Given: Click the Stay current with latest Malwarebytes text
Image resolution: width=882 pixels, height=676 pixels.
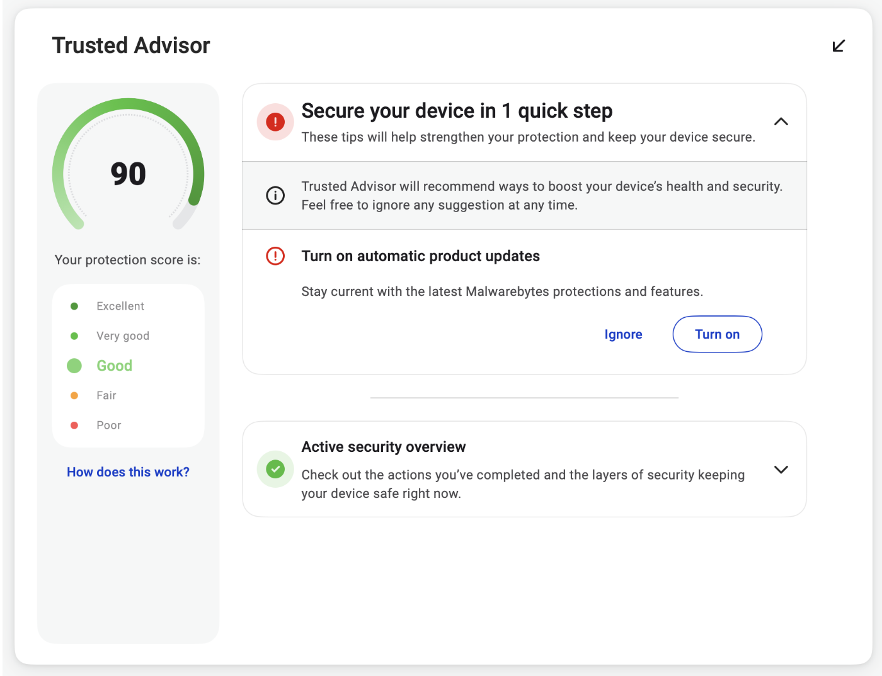Looking at the screenshot, I should (x=502, y=291).
